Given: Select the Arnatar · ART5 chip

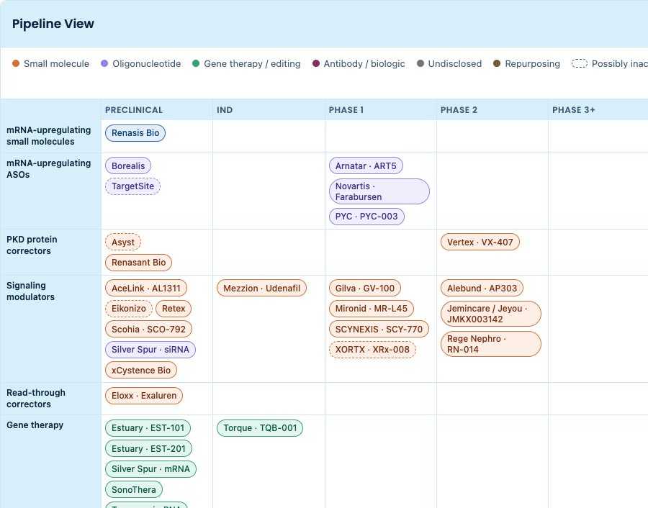Looking at the screenshot, I should pos(366,166).
